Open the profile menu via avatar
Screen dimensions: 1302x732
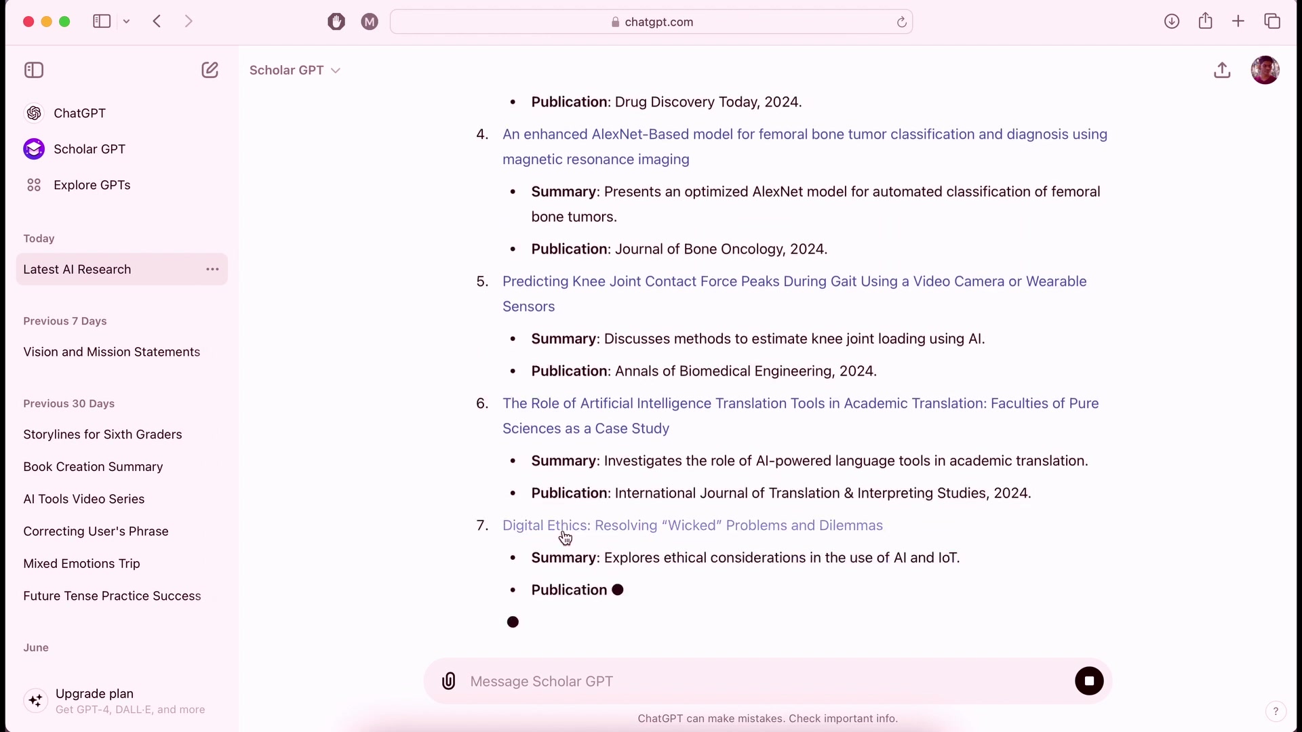coord(1266,70)
